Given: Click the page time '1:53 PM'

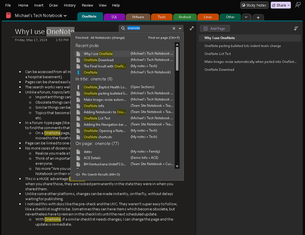Looking at the screenshot, I should point(62,40).
